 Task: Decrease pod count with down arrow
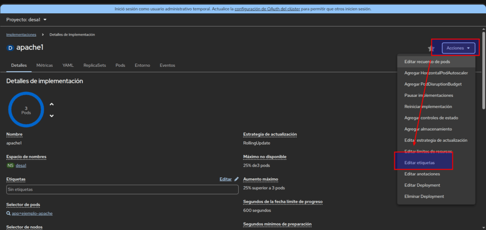pyautogui.click(x=52, y=116)
